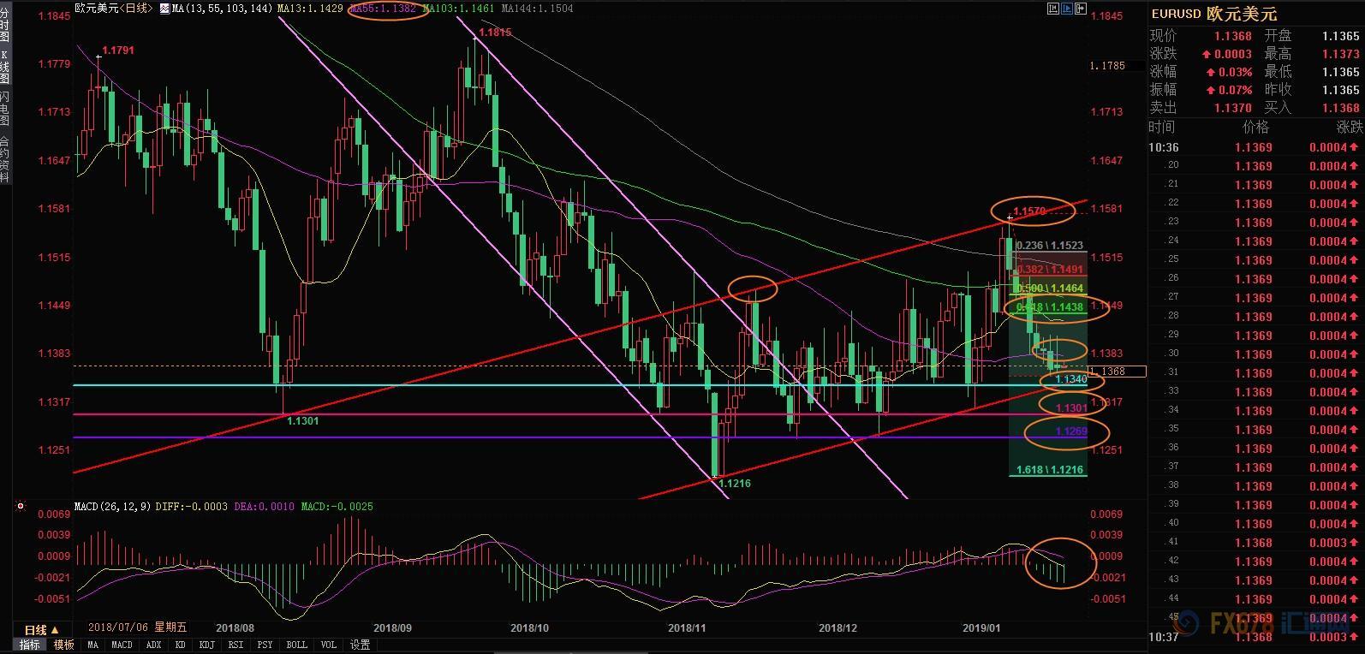1365x654 pixels.
Task: Click the MA(13,55,103,144) parameters label
Action: 224,9
